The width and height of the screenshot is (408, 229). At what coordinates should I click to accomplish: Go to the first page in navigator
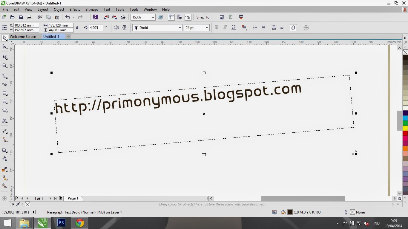(x=22, y=199)
